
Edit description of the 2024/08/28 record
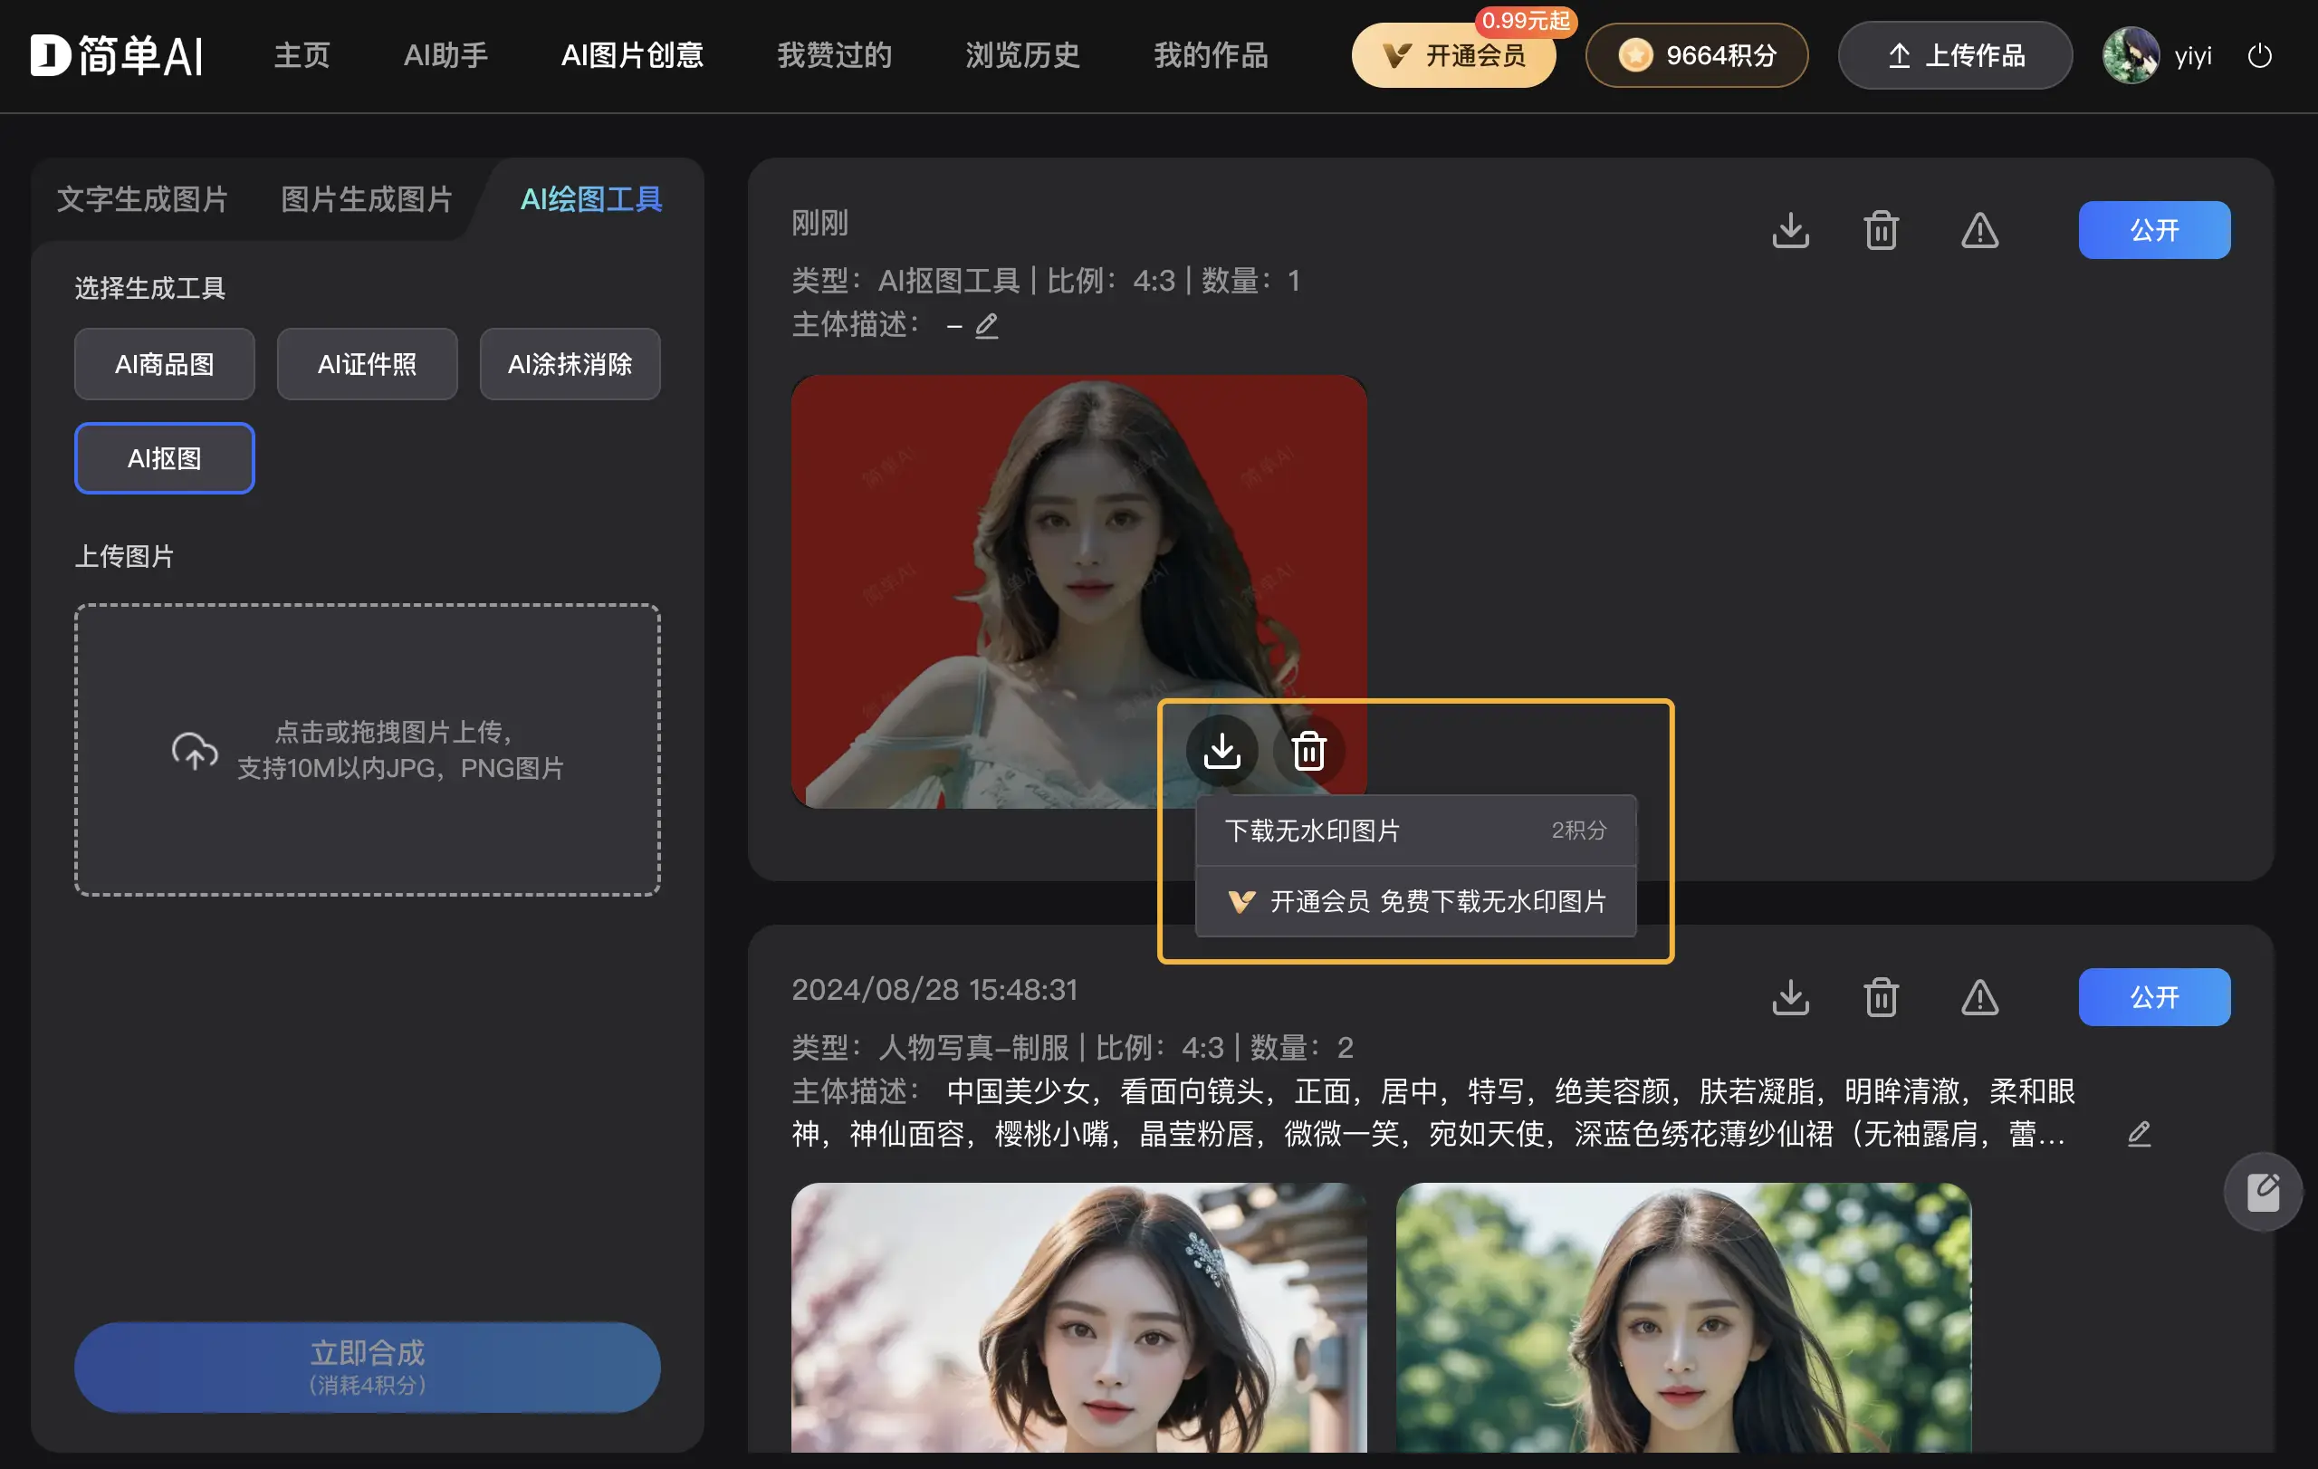2139,1134
